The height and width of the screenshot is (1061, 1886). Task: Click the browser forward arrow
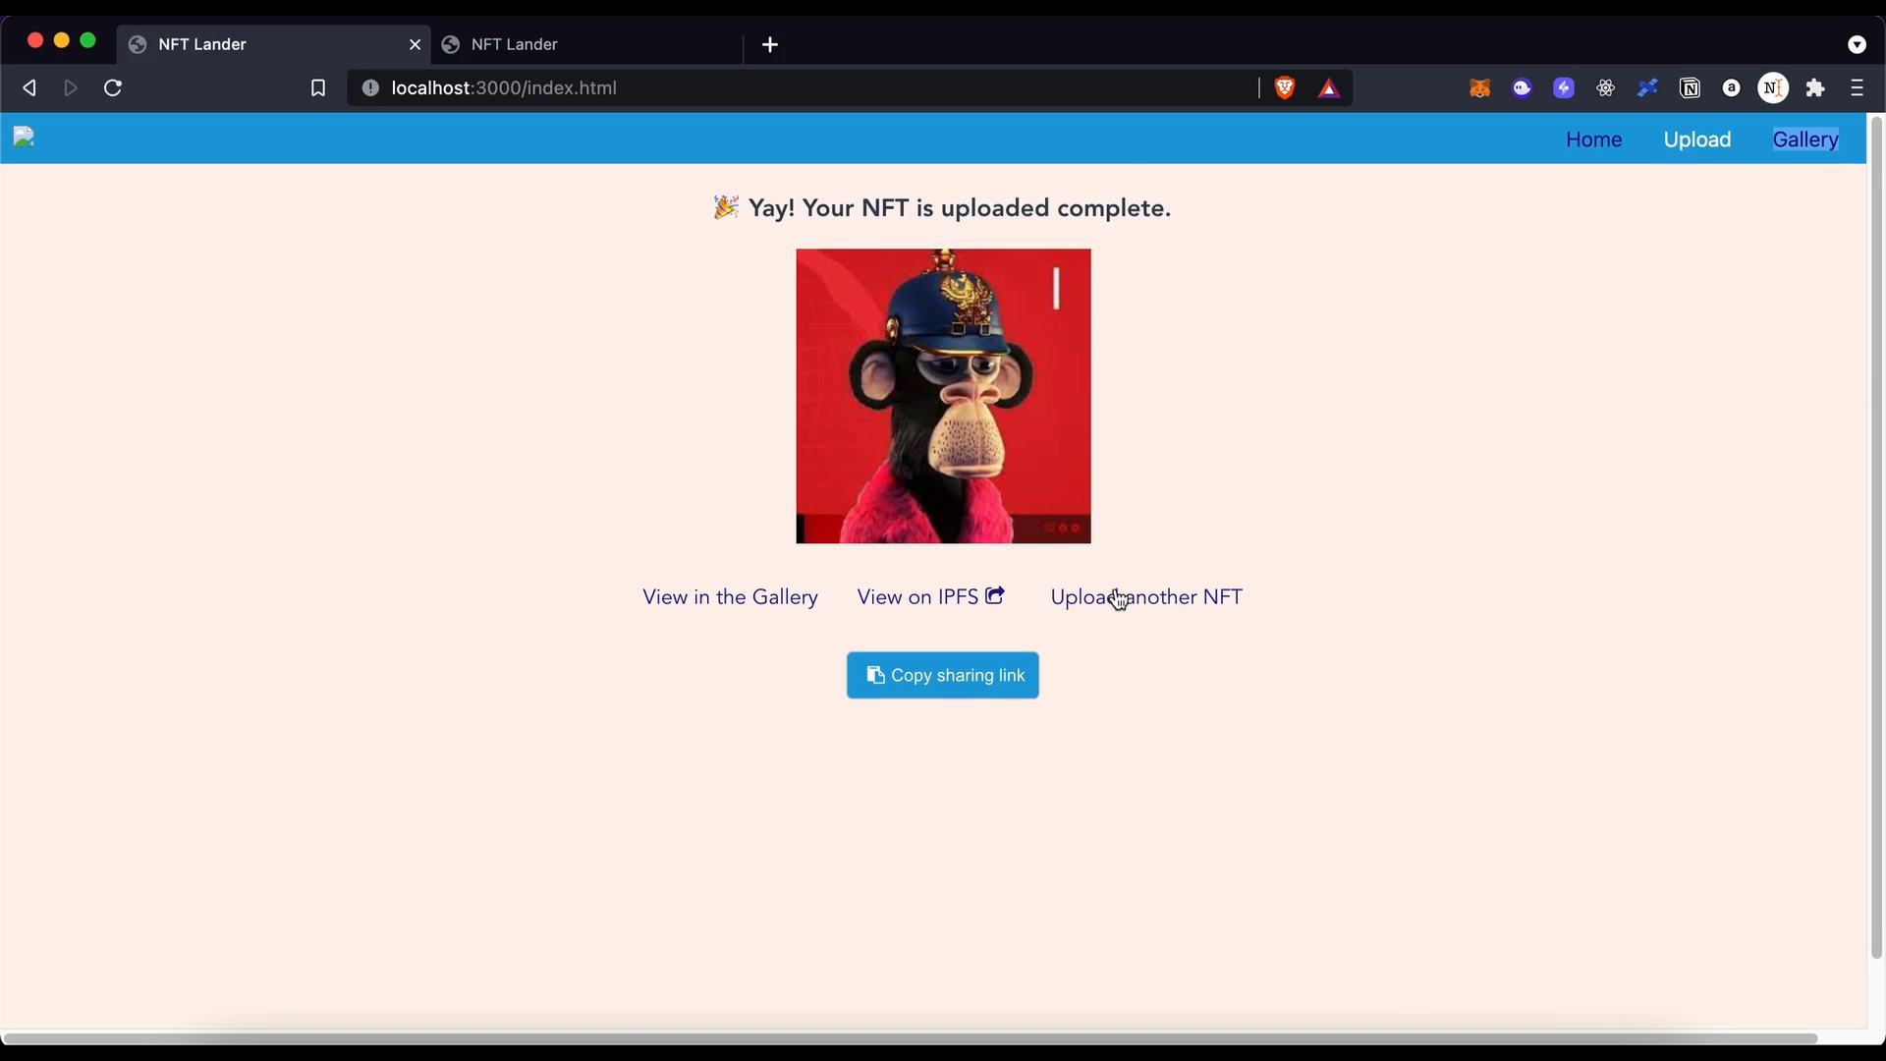point(71,88)
